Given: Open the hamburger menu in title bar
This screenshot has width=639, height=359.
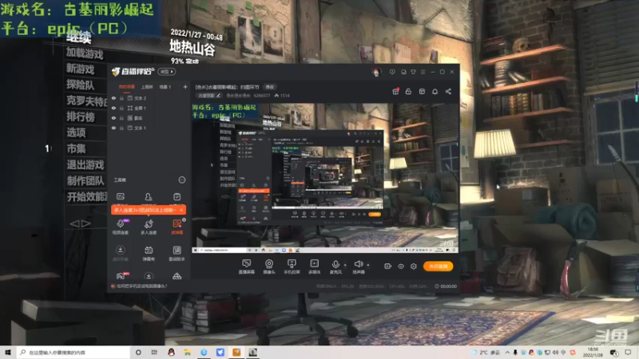Looking at the screenshot, I should click(423, 72).
